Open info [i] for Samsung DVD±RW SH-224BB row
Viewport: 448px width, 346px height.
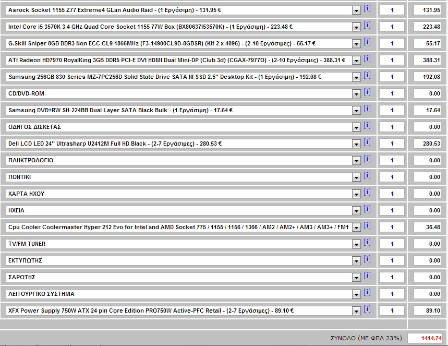367,109
